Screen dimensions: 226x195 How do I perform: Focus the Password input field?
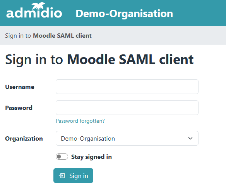click(x=127, y=108)
